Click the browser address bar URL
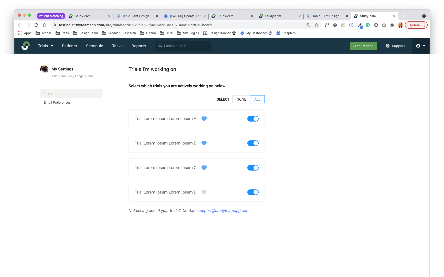The width and height of the screenshot is (444, 277). coord(135,25)
